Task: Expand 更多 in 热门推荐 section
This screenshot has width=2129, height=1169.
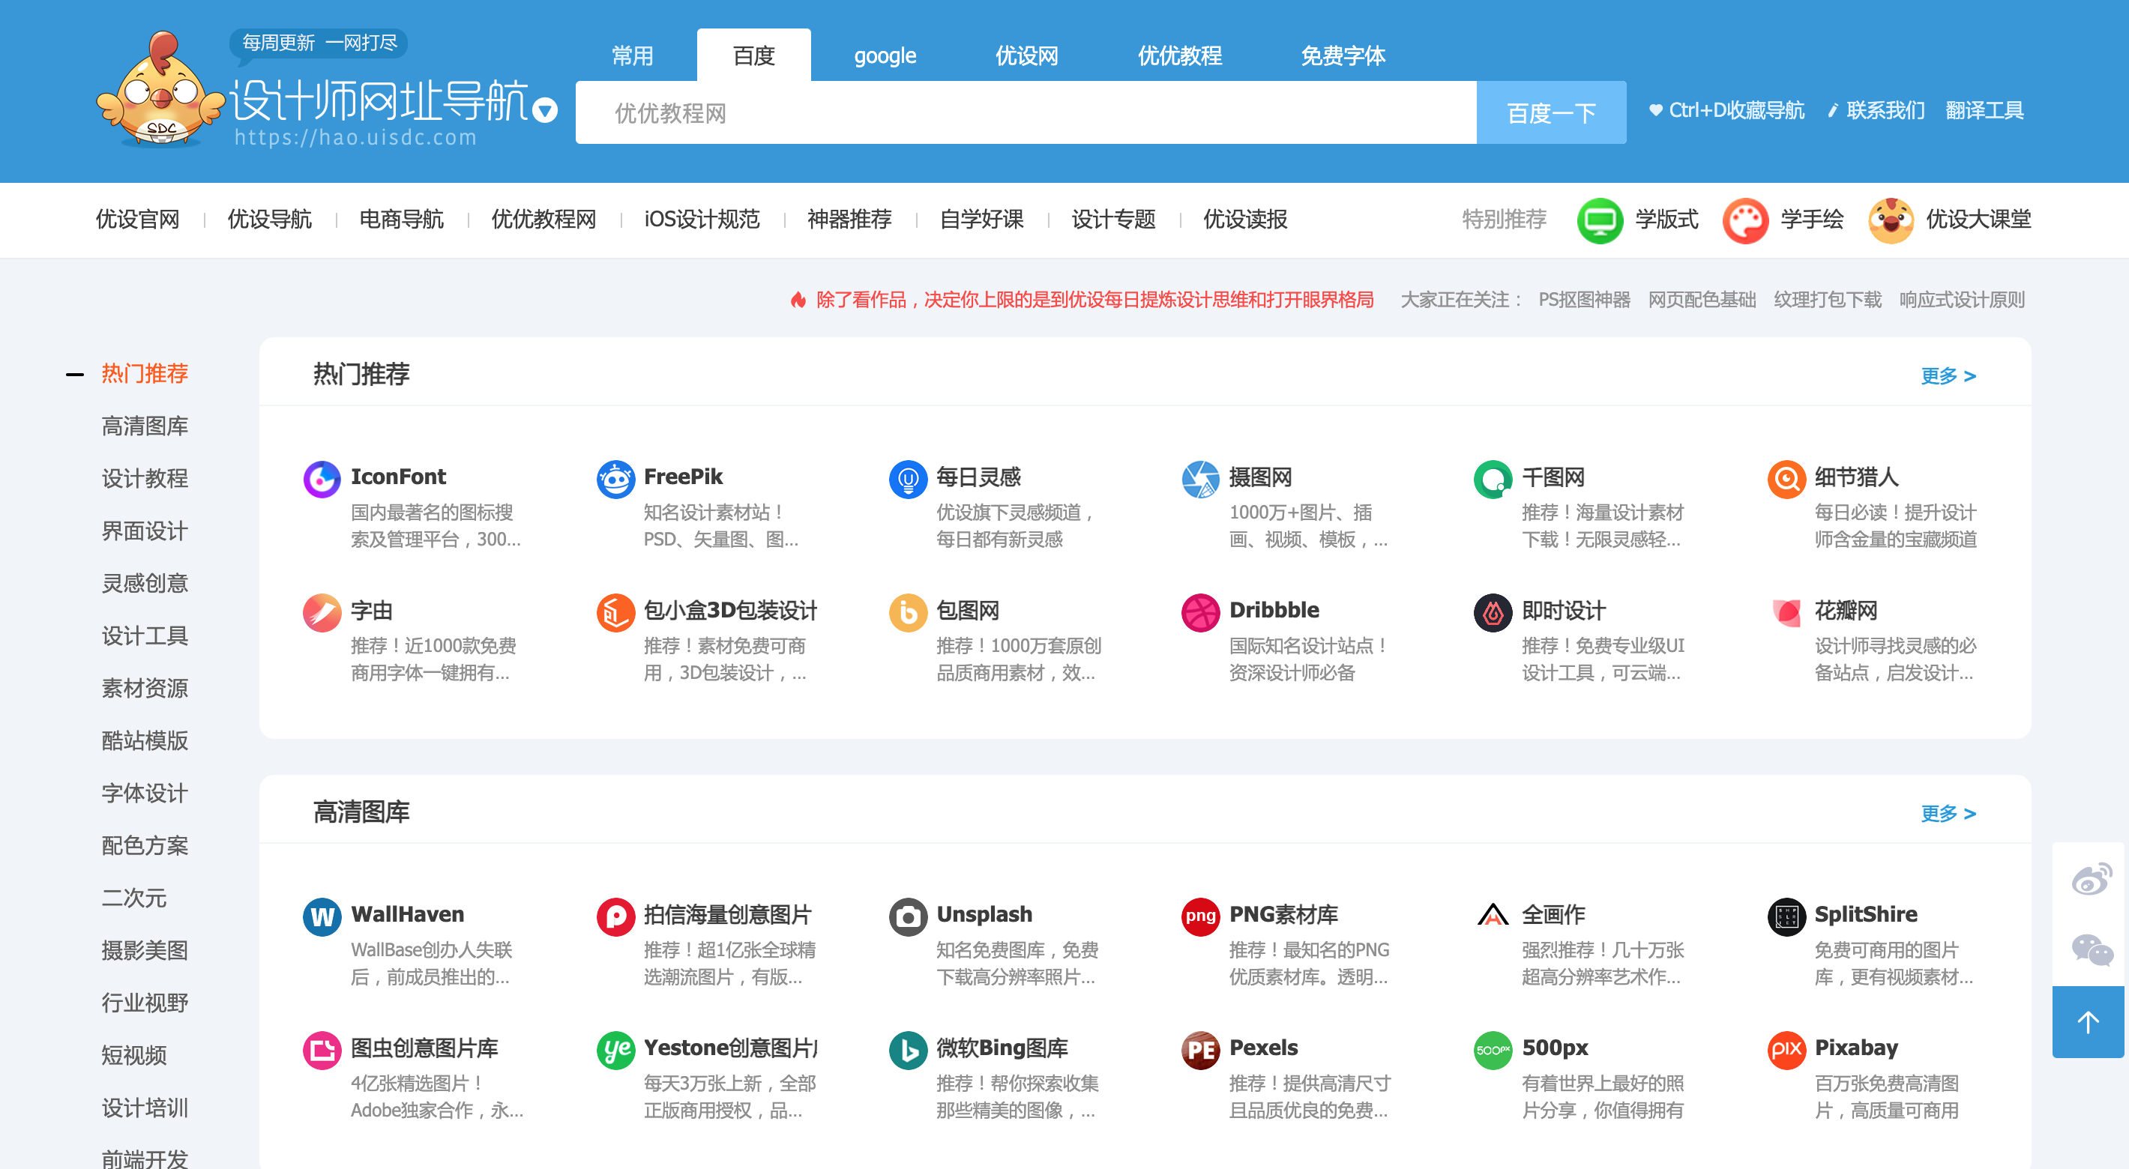Action: click(x=1947, y=376)
